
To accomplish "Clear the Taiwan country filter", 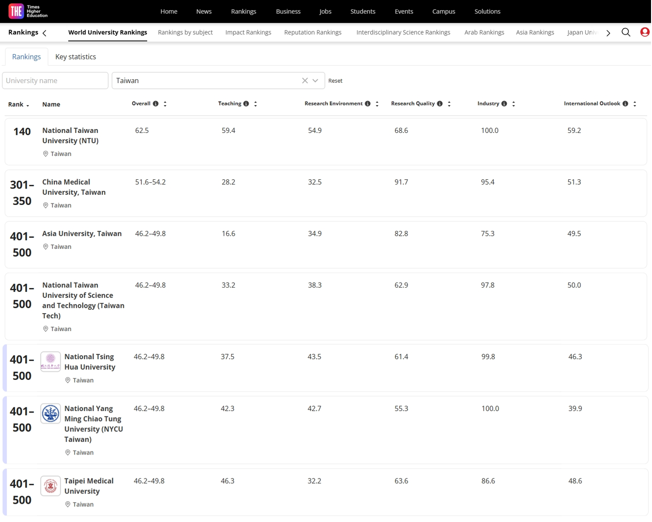I will 305,81.
